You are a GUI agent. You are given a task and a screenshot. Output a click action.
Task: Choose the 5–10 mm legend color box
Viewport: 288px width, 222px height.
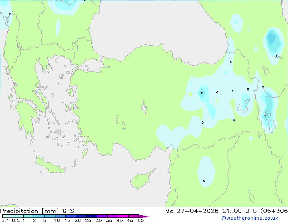[50, 216]
